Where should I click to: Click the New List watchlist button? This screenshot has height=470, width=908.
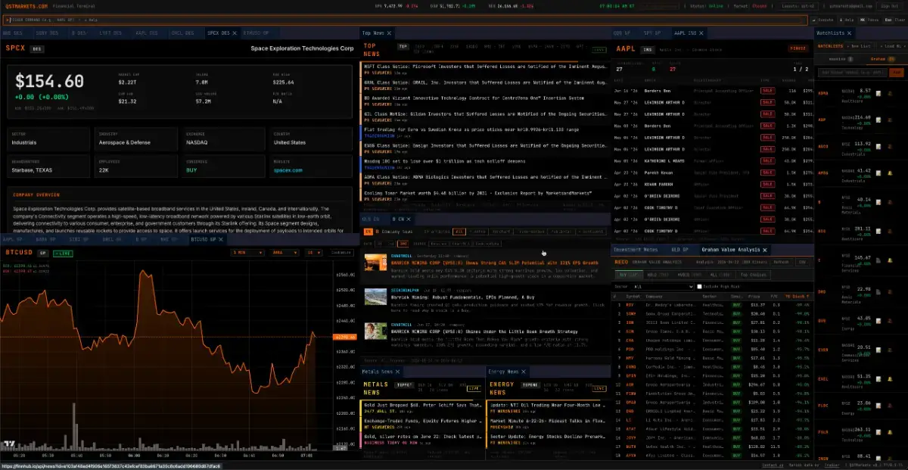pyautogui.click(x=858, y=46)
